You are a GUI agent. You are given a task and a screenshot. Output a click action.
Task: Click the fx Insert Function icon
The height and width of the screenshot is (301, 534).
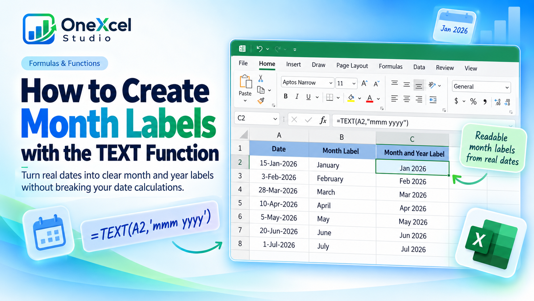(323, 120)
